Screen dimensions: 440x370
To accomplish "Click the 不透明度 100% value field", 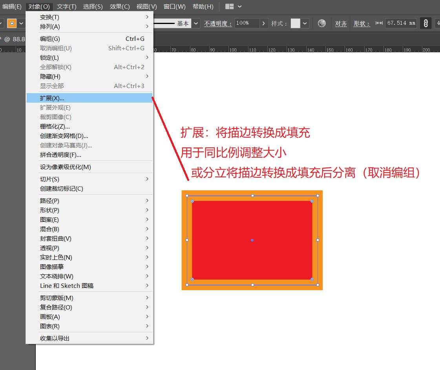I will tap(248, 23).
